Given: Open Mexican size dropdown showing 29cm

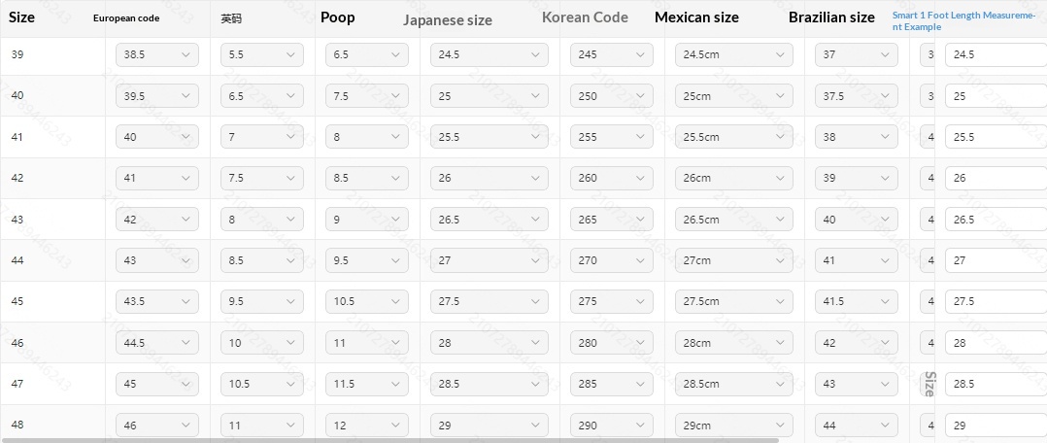Looking at the screenshot, I should click(733, 425).
